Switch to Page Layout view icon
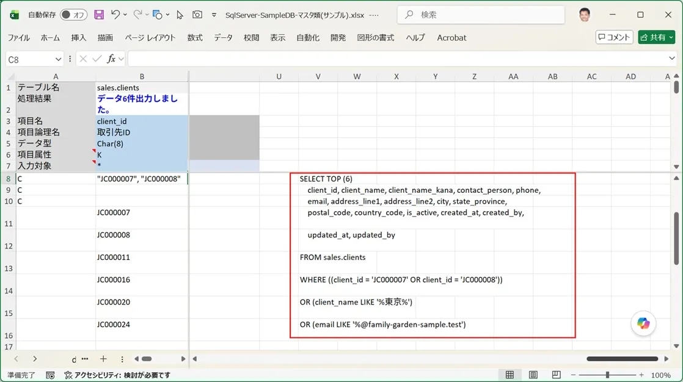 [533, 375]
